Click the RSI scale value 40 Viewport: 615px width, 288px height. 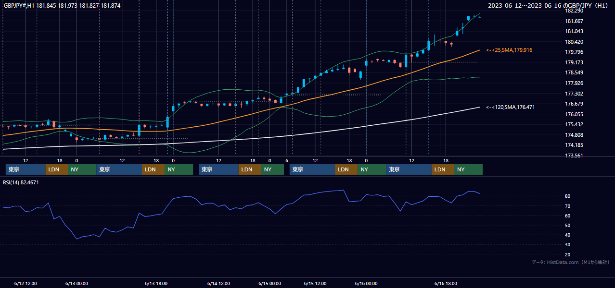[x=568, y=235]
